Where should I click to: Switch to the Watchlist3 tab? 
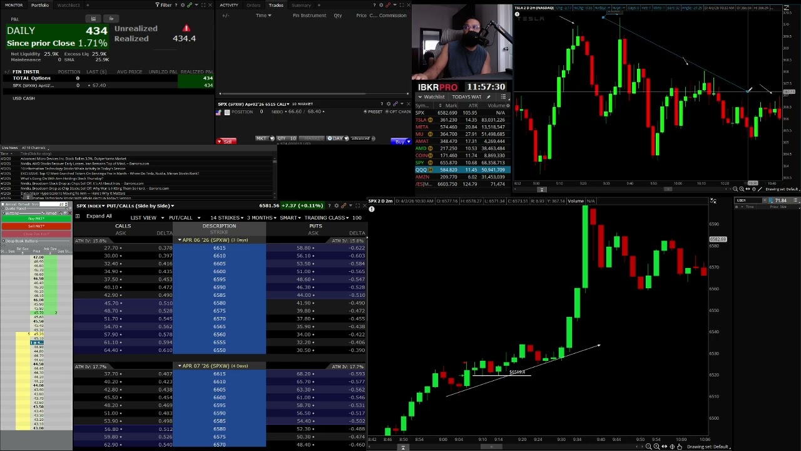coord(68,5)
